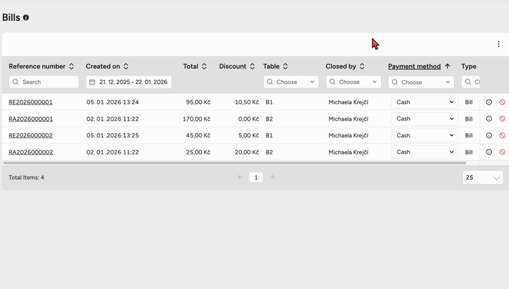Toggle Payment method sort direction arrow
509x289 pixels.
447,67
